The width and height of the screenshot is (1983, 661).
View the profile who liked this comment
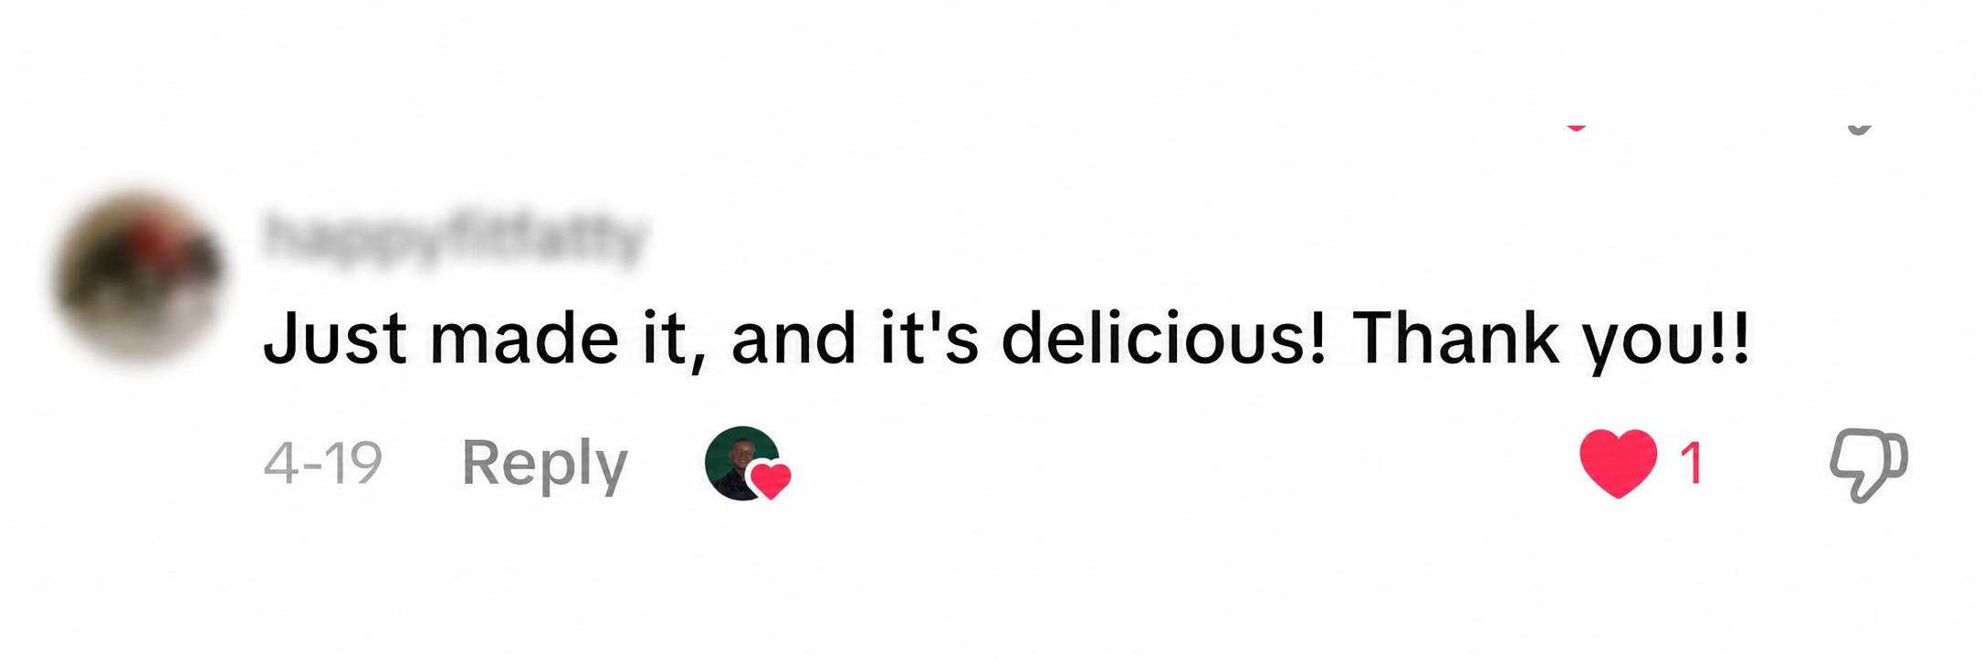(742, 463)
